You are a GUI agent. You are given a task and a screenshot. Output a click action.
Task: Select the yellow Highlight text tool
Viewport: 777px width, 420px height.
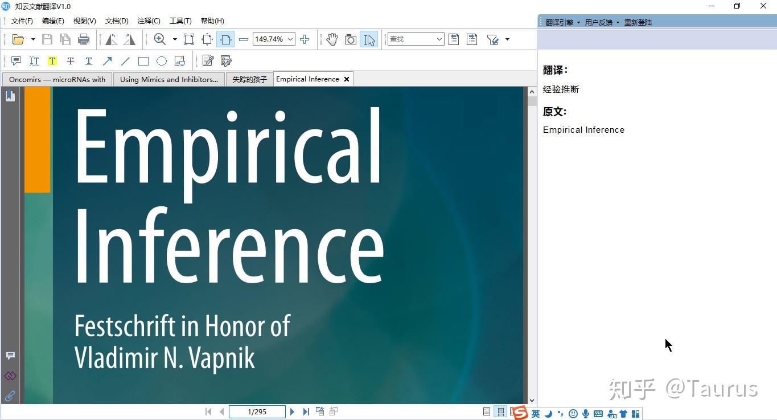click(52, 61)
